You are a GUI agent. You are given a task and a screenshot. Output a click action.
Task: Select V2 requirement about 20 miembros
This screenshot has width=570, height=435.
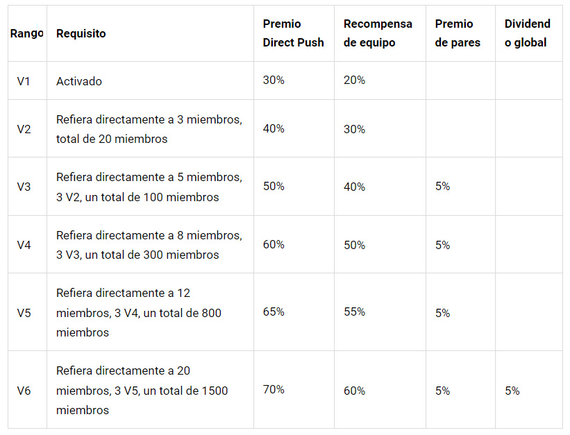149,129
